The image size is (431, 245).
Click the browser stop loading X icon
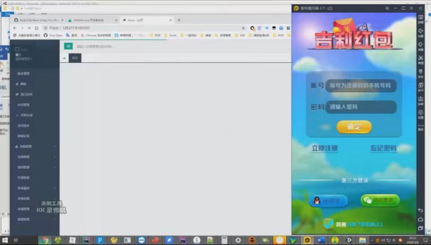[x=29, y=28]
